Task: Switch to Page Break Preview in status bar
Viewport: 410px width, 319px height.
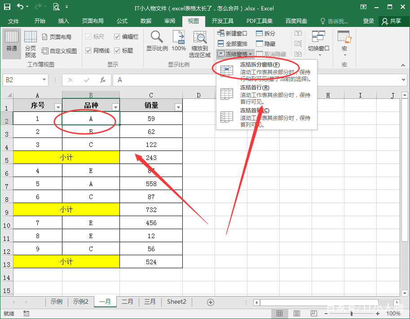Action: [314, 313]
